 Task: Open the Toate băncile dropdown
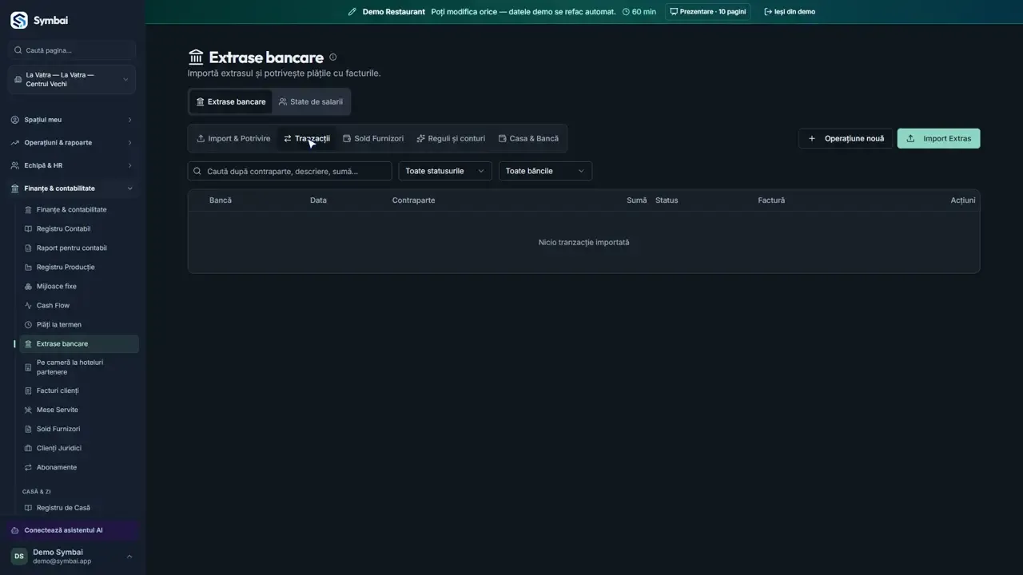545,171
